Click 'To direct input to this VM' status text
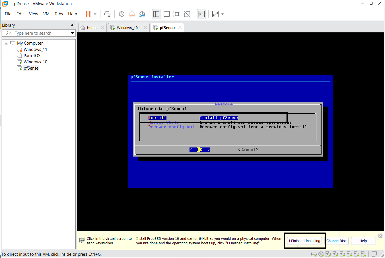 pos(52,254)
